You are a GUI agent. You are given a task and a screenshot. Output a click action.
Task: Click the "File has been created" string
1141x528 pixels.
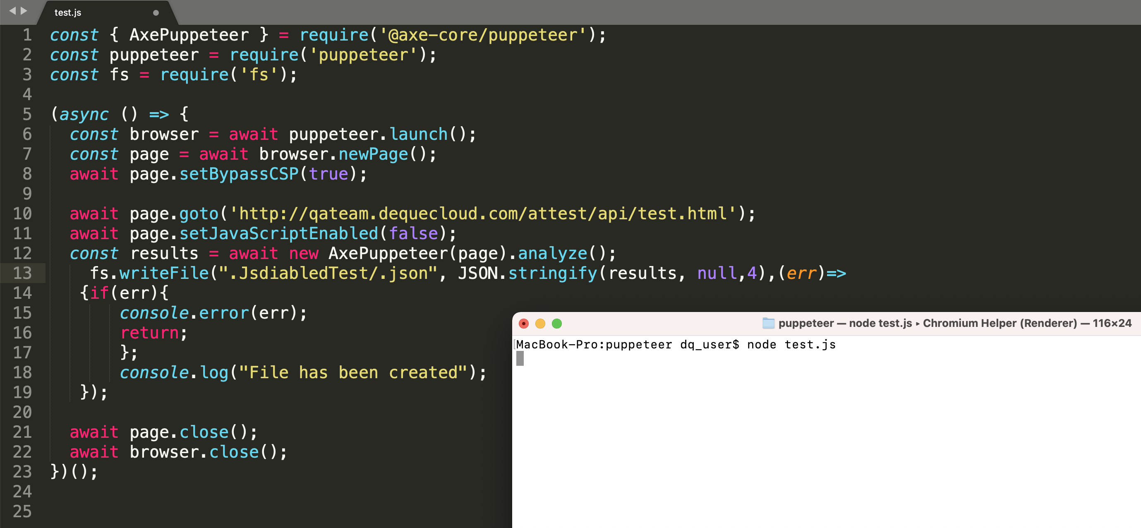tap(353, 372)
